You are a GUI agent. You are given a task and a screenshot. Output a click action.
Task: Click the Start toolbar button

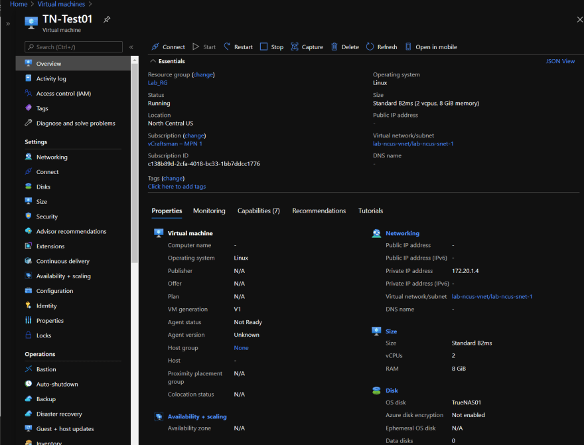coord(204,47)
